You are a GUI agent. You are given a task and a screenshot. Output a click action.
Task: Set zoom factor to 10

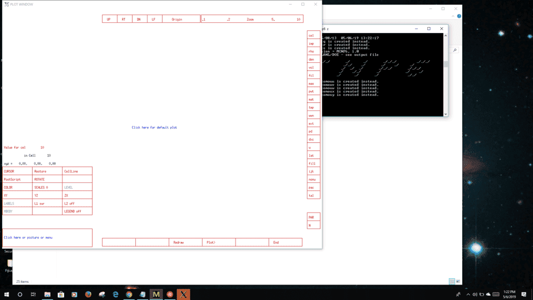click(x=298, y=19)
